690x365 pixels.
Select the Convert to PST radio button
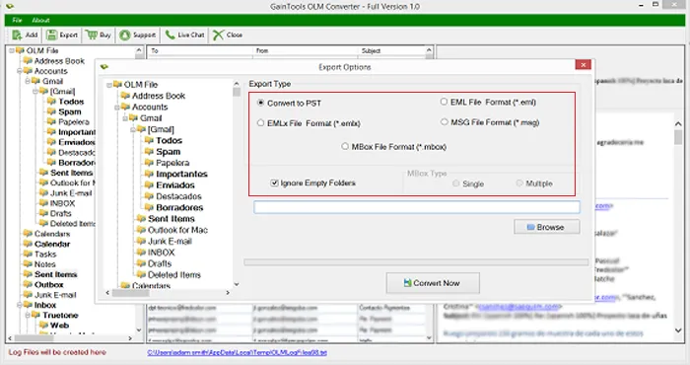[260, 103]
